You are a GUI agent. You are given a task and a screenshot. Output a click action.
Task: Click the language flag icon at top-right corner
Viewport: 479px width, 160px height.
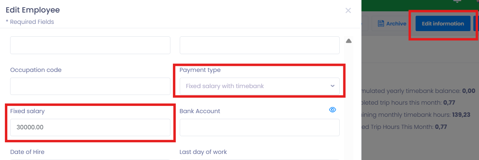click(x=477, y=1)
